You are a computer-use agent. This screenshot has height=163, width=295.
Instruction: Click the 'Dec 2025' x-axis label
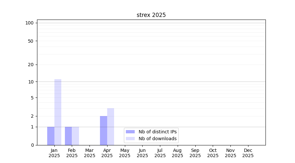pyautogui.click(x=248, y=153)
